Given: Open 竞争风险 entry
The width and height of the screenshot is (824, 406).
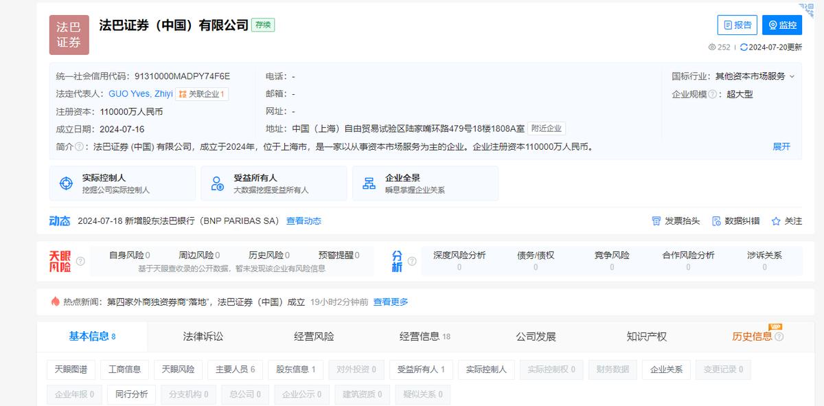Looking at the screenshot, I should (x=612, y=260).
